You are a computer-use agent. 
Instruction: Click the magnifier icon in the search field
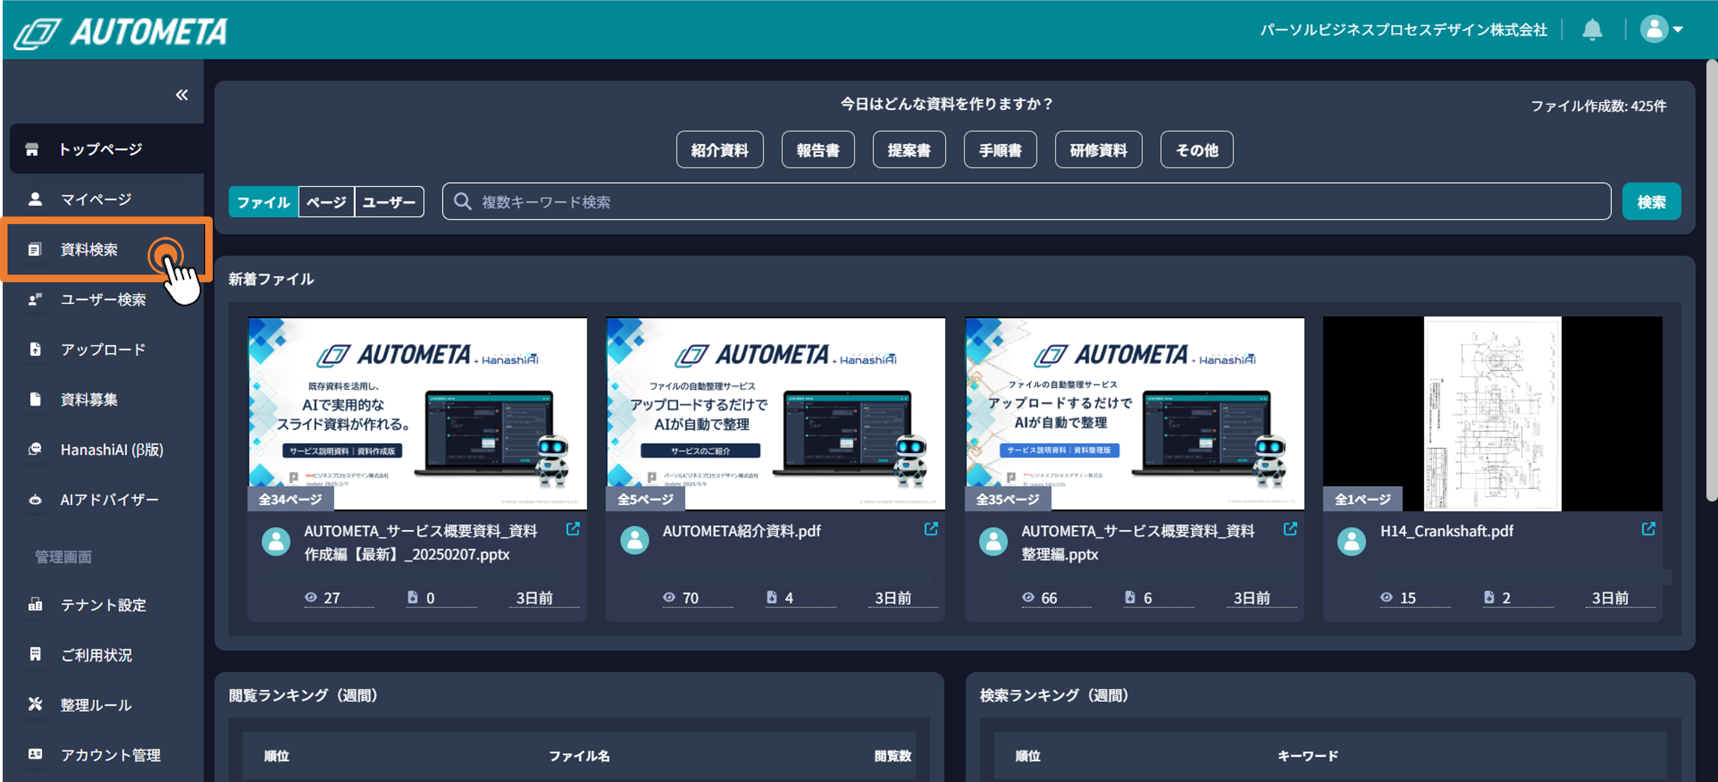pos(462,201)
